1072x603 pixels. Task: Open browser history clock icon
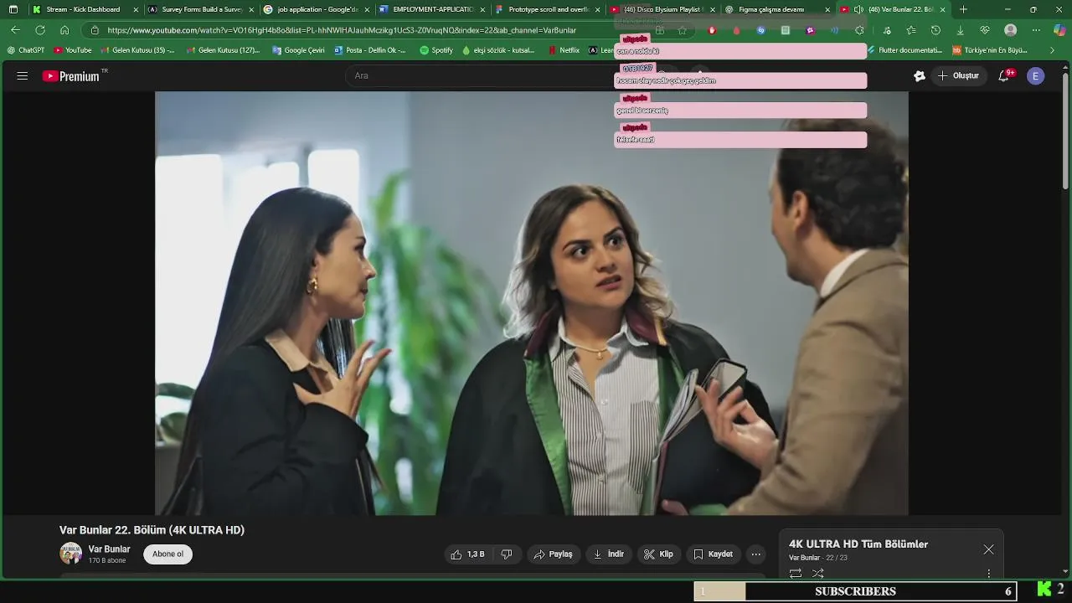(935, 30)
